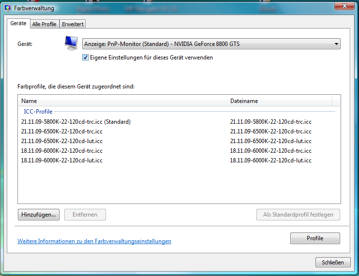Click the Farbverwaltung title bar icon

[x=8, y=8]
